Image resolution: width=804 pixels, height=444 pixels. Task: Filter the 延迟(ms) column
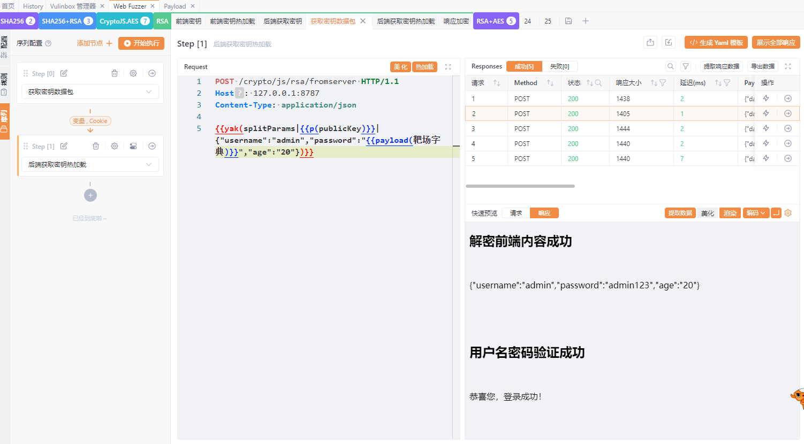(727, 83)
